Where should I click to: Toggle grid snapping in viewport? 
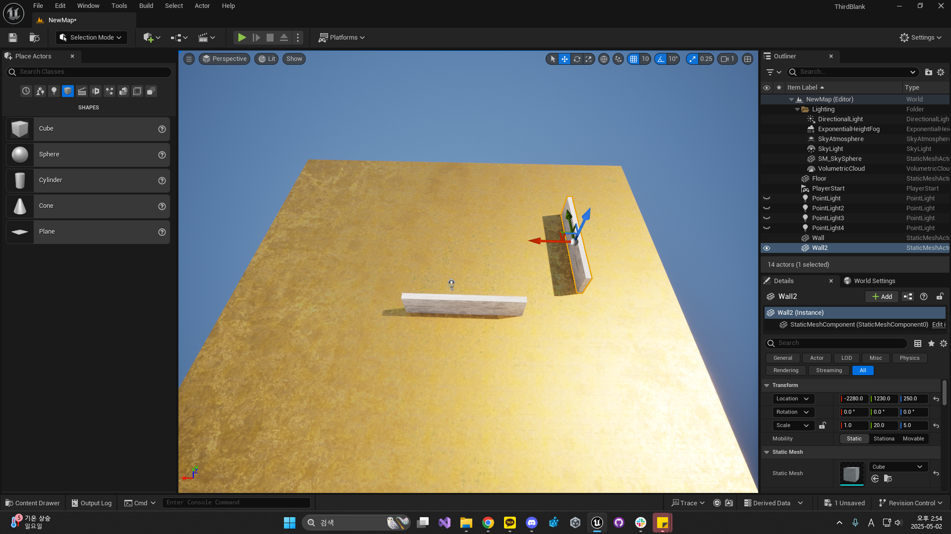coord(633,59)
